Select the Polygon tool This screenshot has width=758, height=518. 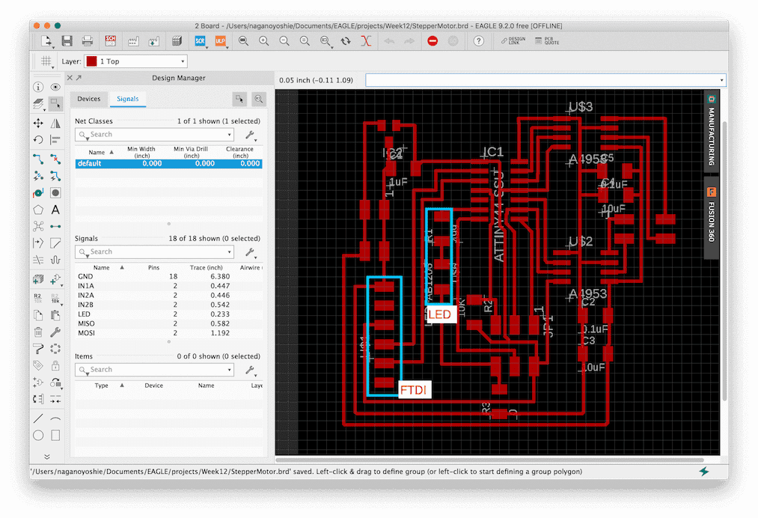(38, 210)
